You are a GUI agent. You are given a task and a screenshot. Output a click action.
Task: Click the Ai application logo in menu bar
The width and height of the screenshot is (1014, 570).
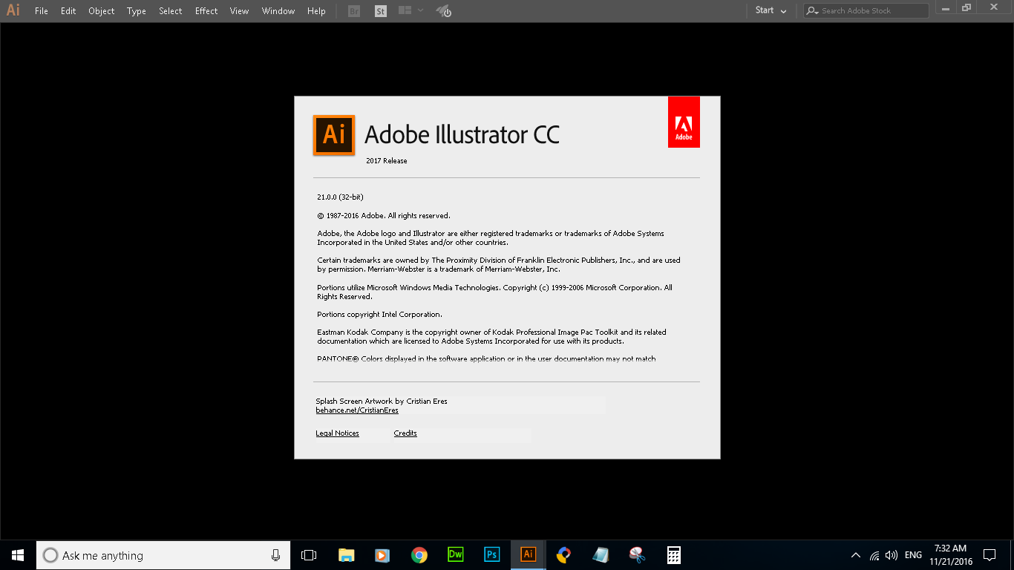coord(13,10)
